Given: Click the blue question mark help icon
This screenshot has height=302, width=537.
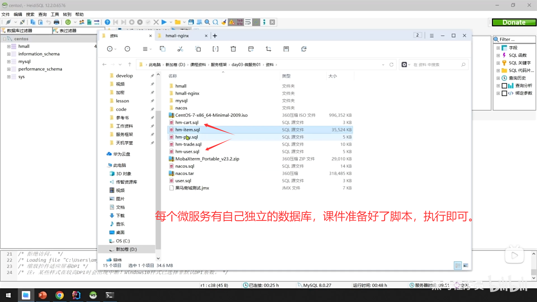Looking at the screenshot, I should pos(107,22).
